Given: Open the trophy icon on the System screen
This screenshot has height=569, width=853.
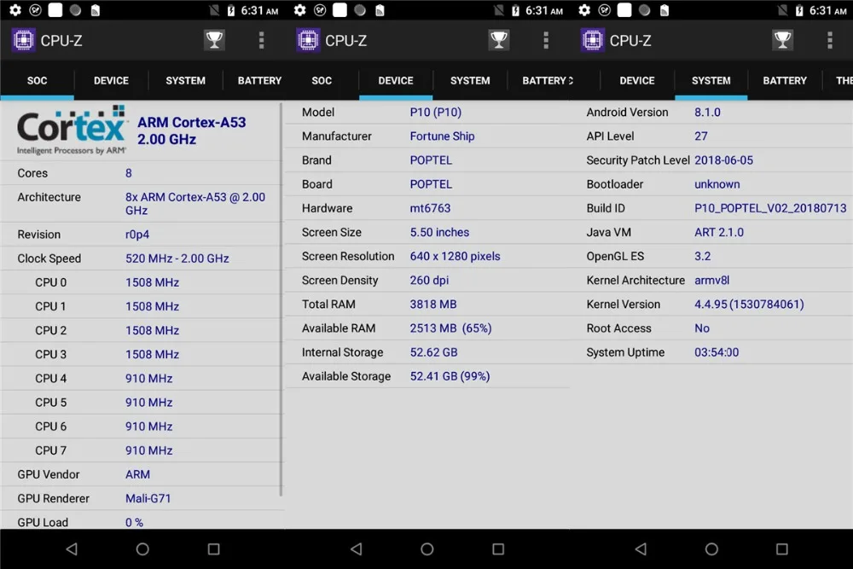Looking at the screenshot, I should [783, 40].
